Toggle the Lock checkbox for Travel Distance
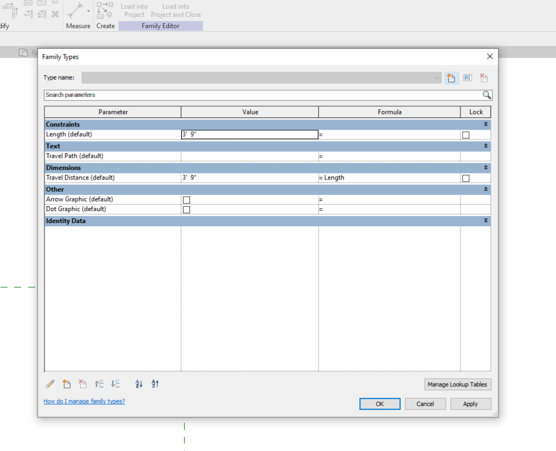Viewport: 556px width, 451px height. 466,179
